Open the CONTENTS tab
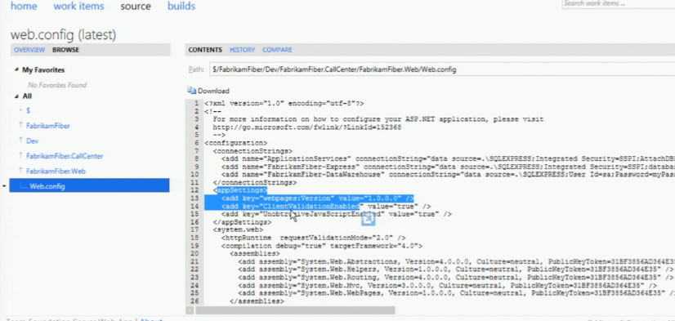This screenshot has height=321, width=675. (205, 50)
